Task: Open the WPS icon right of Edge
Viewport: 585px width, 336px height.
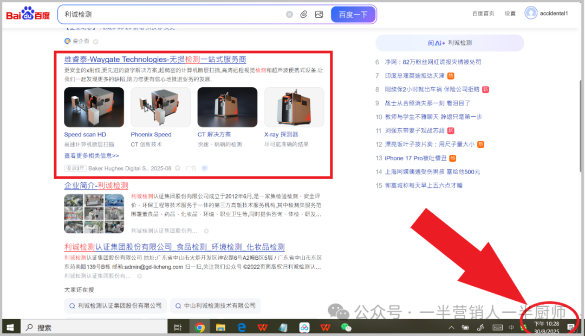Action: click(262, 327)
